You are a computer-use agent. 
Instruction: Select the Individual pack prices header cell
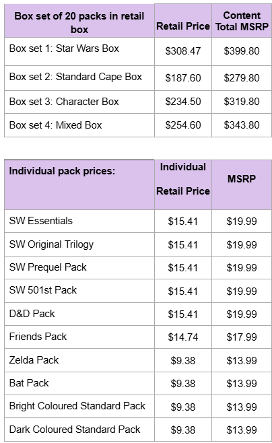click(79, 184)
